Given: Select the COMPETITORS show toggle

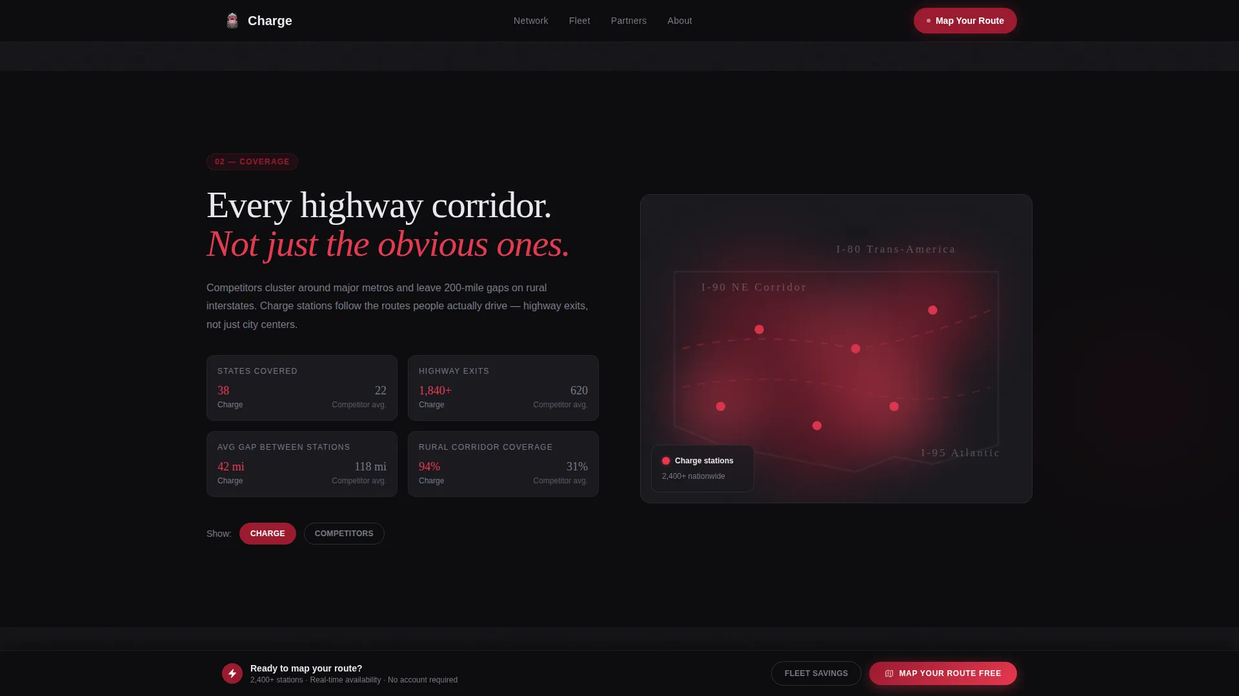Looking at the screenshot, I should pyautogui.click(x=344, y=534).
